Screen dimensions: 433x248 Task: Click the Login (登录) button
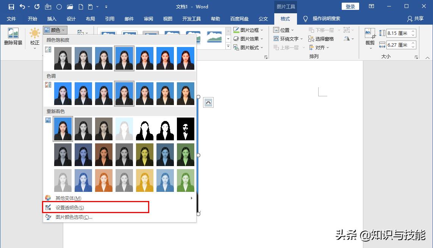350,6
